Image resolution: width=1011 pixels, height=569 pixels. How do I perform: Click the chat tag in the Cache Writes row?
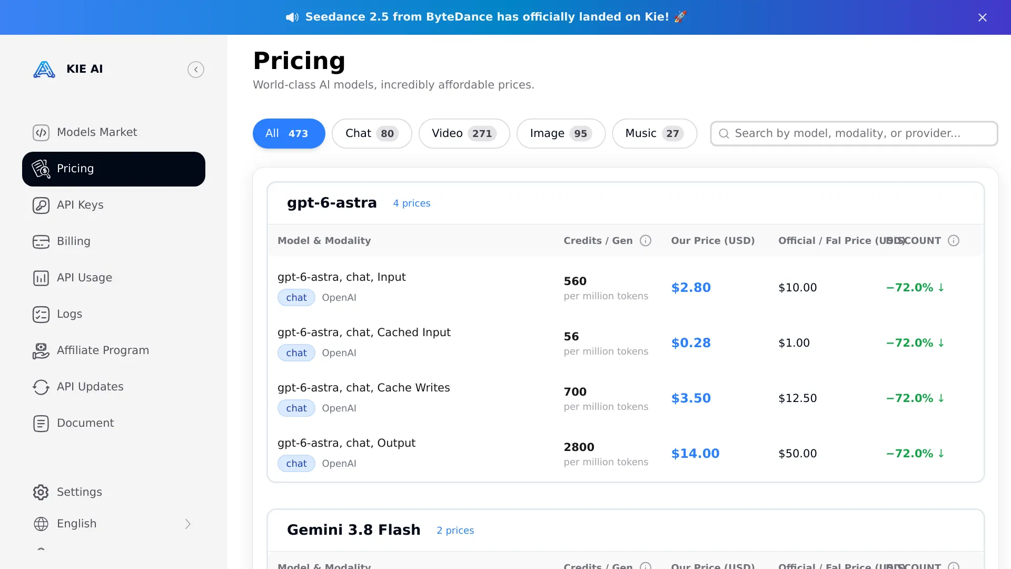(x=296, y=408)
